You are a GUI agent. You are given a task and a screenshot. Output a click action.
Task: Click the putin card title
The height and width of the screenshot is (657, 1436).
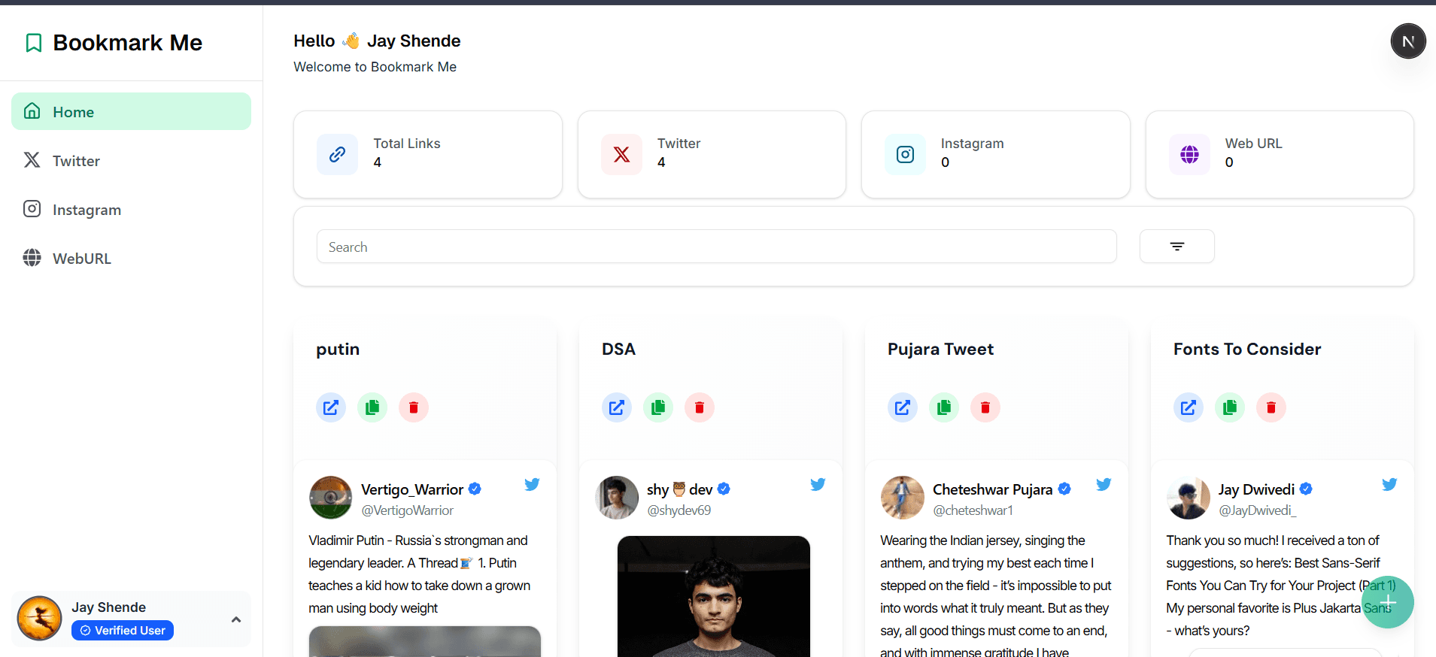(338, 350)
